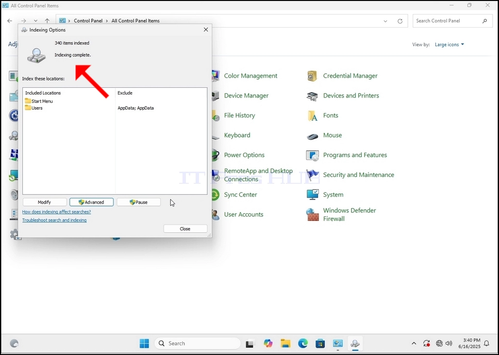Open the Windows Start menu
Screen dimensions: 499x355
click(x=144, y=343)
